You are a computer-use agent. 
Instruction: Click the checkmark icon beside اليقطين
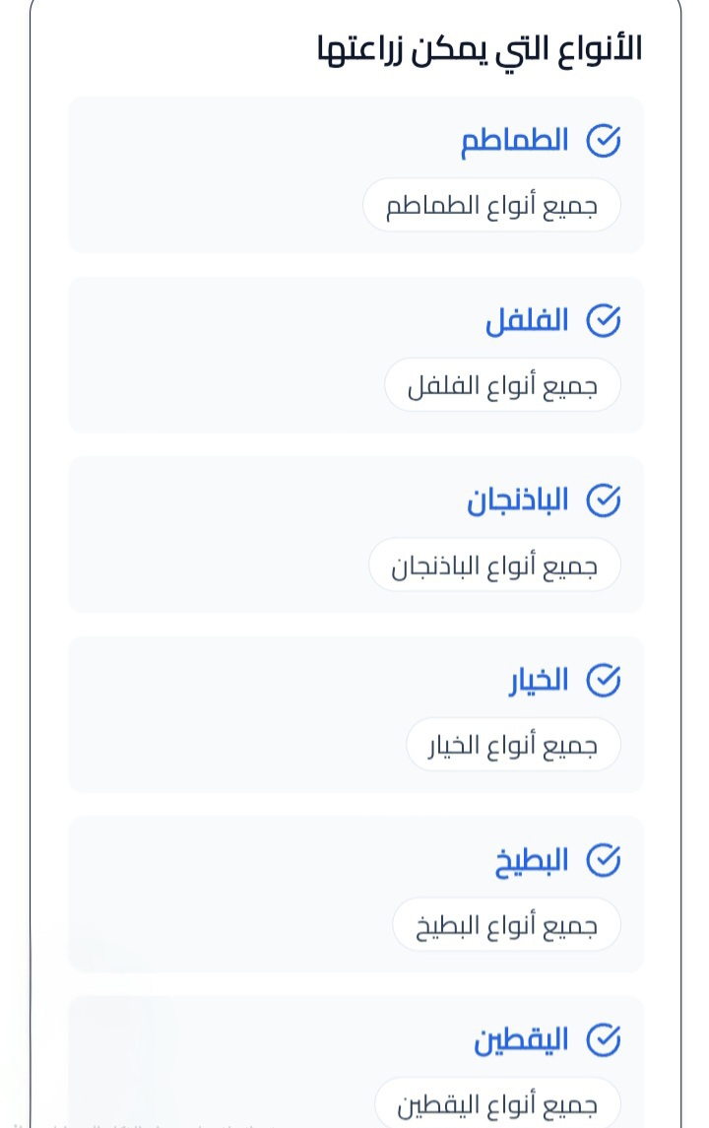tap(603, 1039)
